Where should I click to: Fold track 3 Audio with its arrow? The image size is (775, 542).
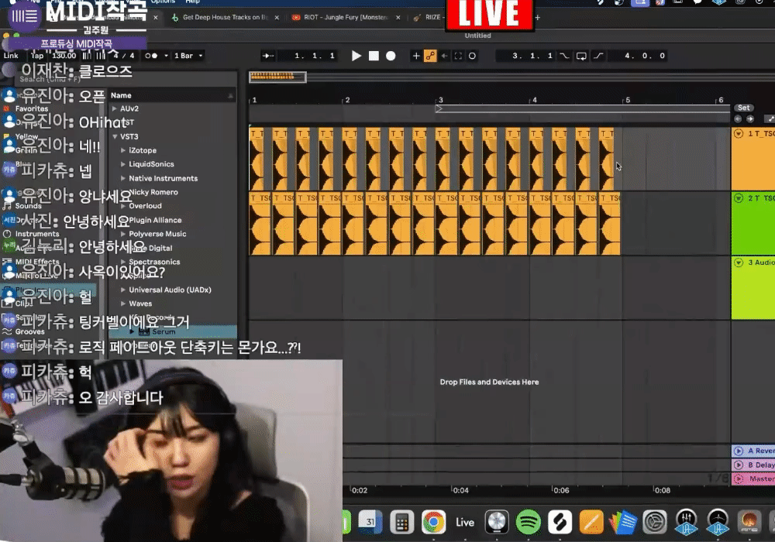tap(739, 262)
